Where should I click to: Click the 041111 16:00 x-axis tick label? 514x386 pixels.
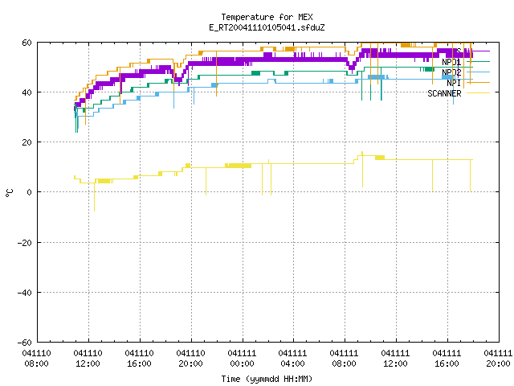[447, 359]
